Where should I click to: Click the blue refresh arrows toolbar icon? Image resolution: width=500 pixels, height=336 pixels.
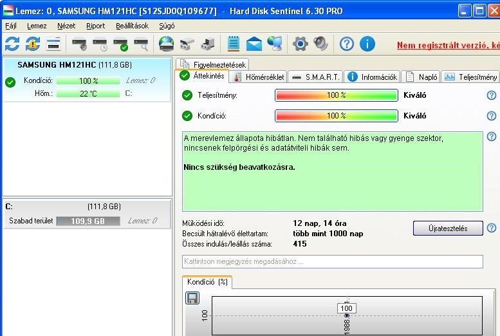[12, 44]
